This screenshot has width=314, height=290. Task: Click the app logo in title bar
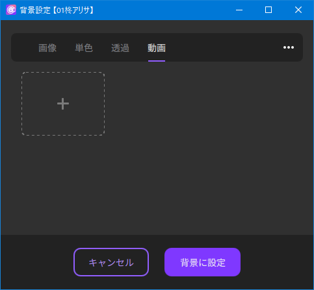11,10
